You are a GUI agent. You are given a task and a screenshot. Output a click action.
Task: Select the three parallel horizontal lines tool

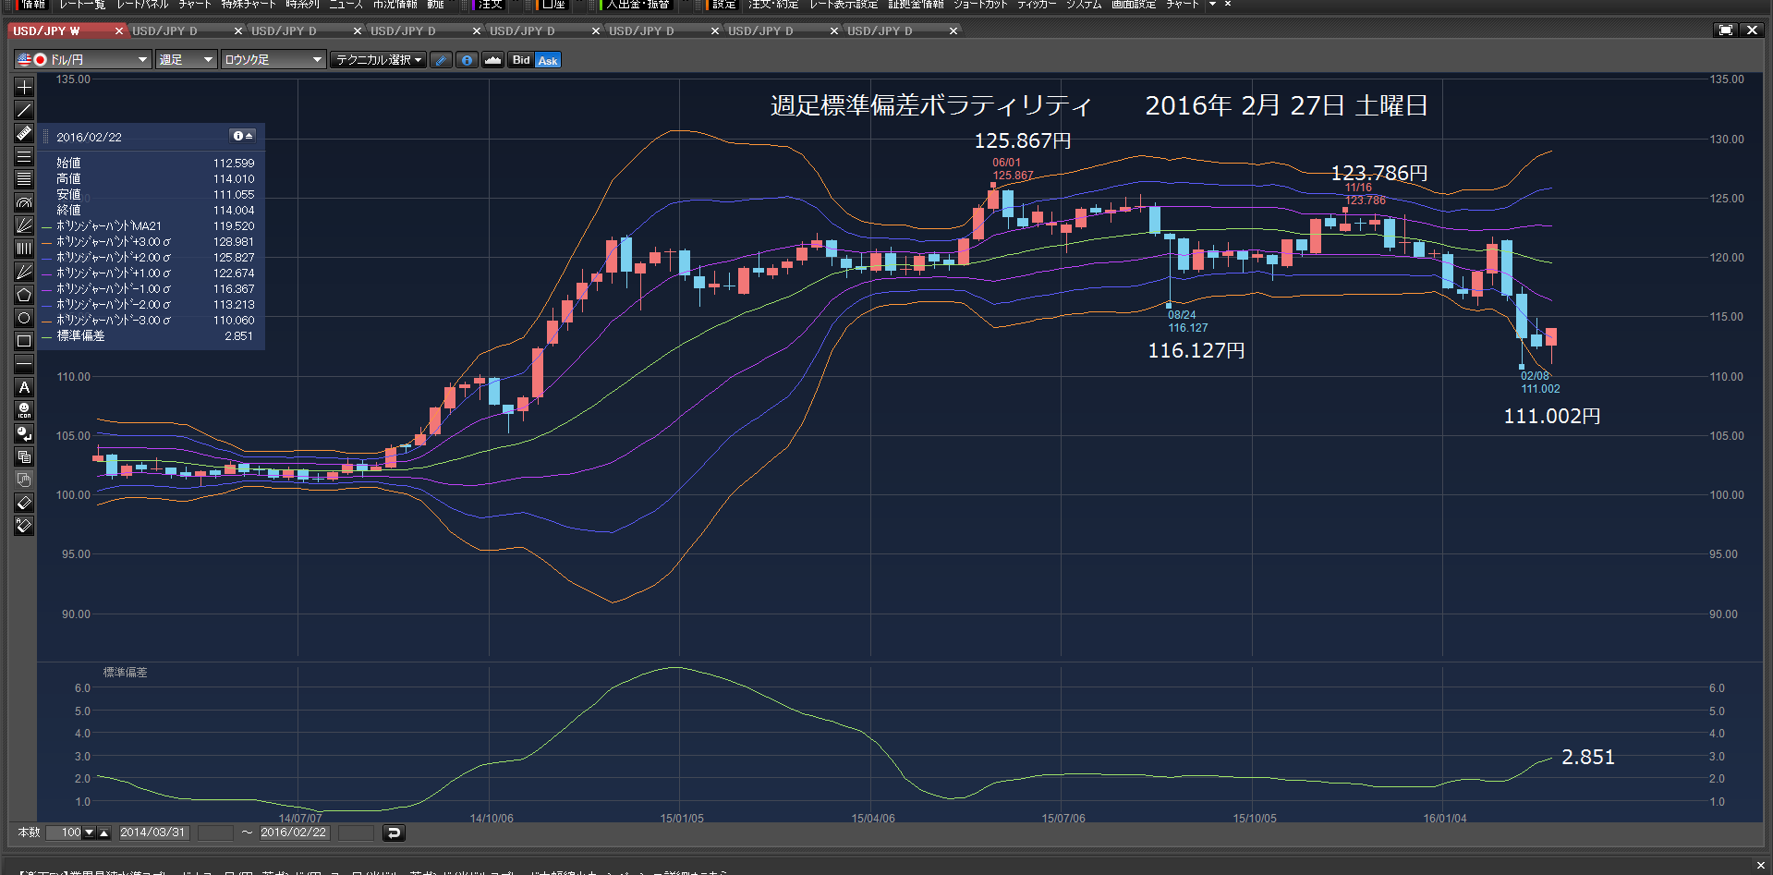[24, 156]
